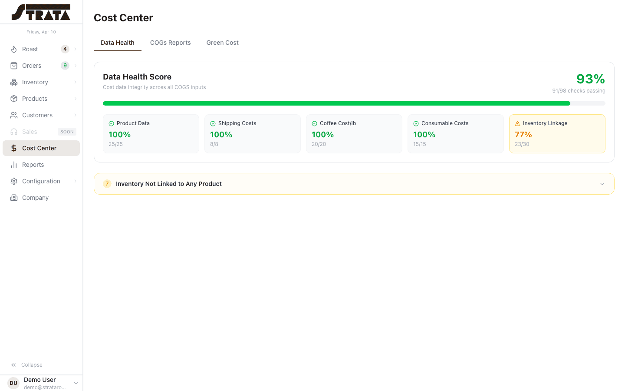
Task: Switch to the COGs Reports tab
Action: point(171,43)
